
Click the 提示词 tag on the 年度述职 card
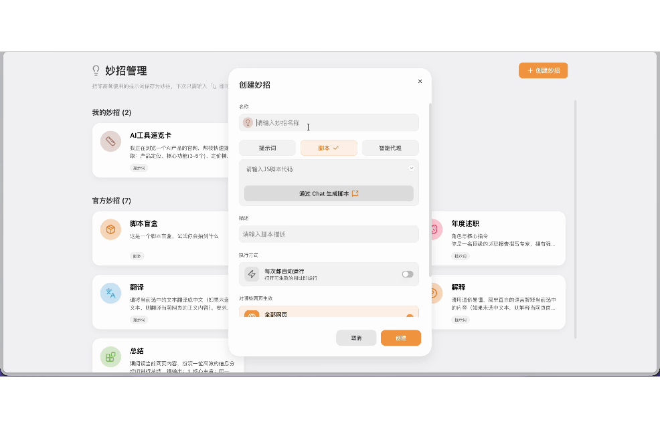click(x=461, y=256)
